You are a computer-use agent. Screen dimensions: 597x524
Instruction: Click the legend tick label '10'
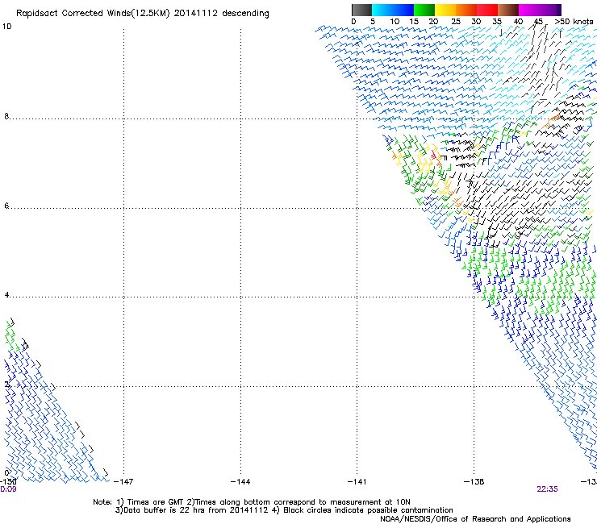tap(395, 22)
